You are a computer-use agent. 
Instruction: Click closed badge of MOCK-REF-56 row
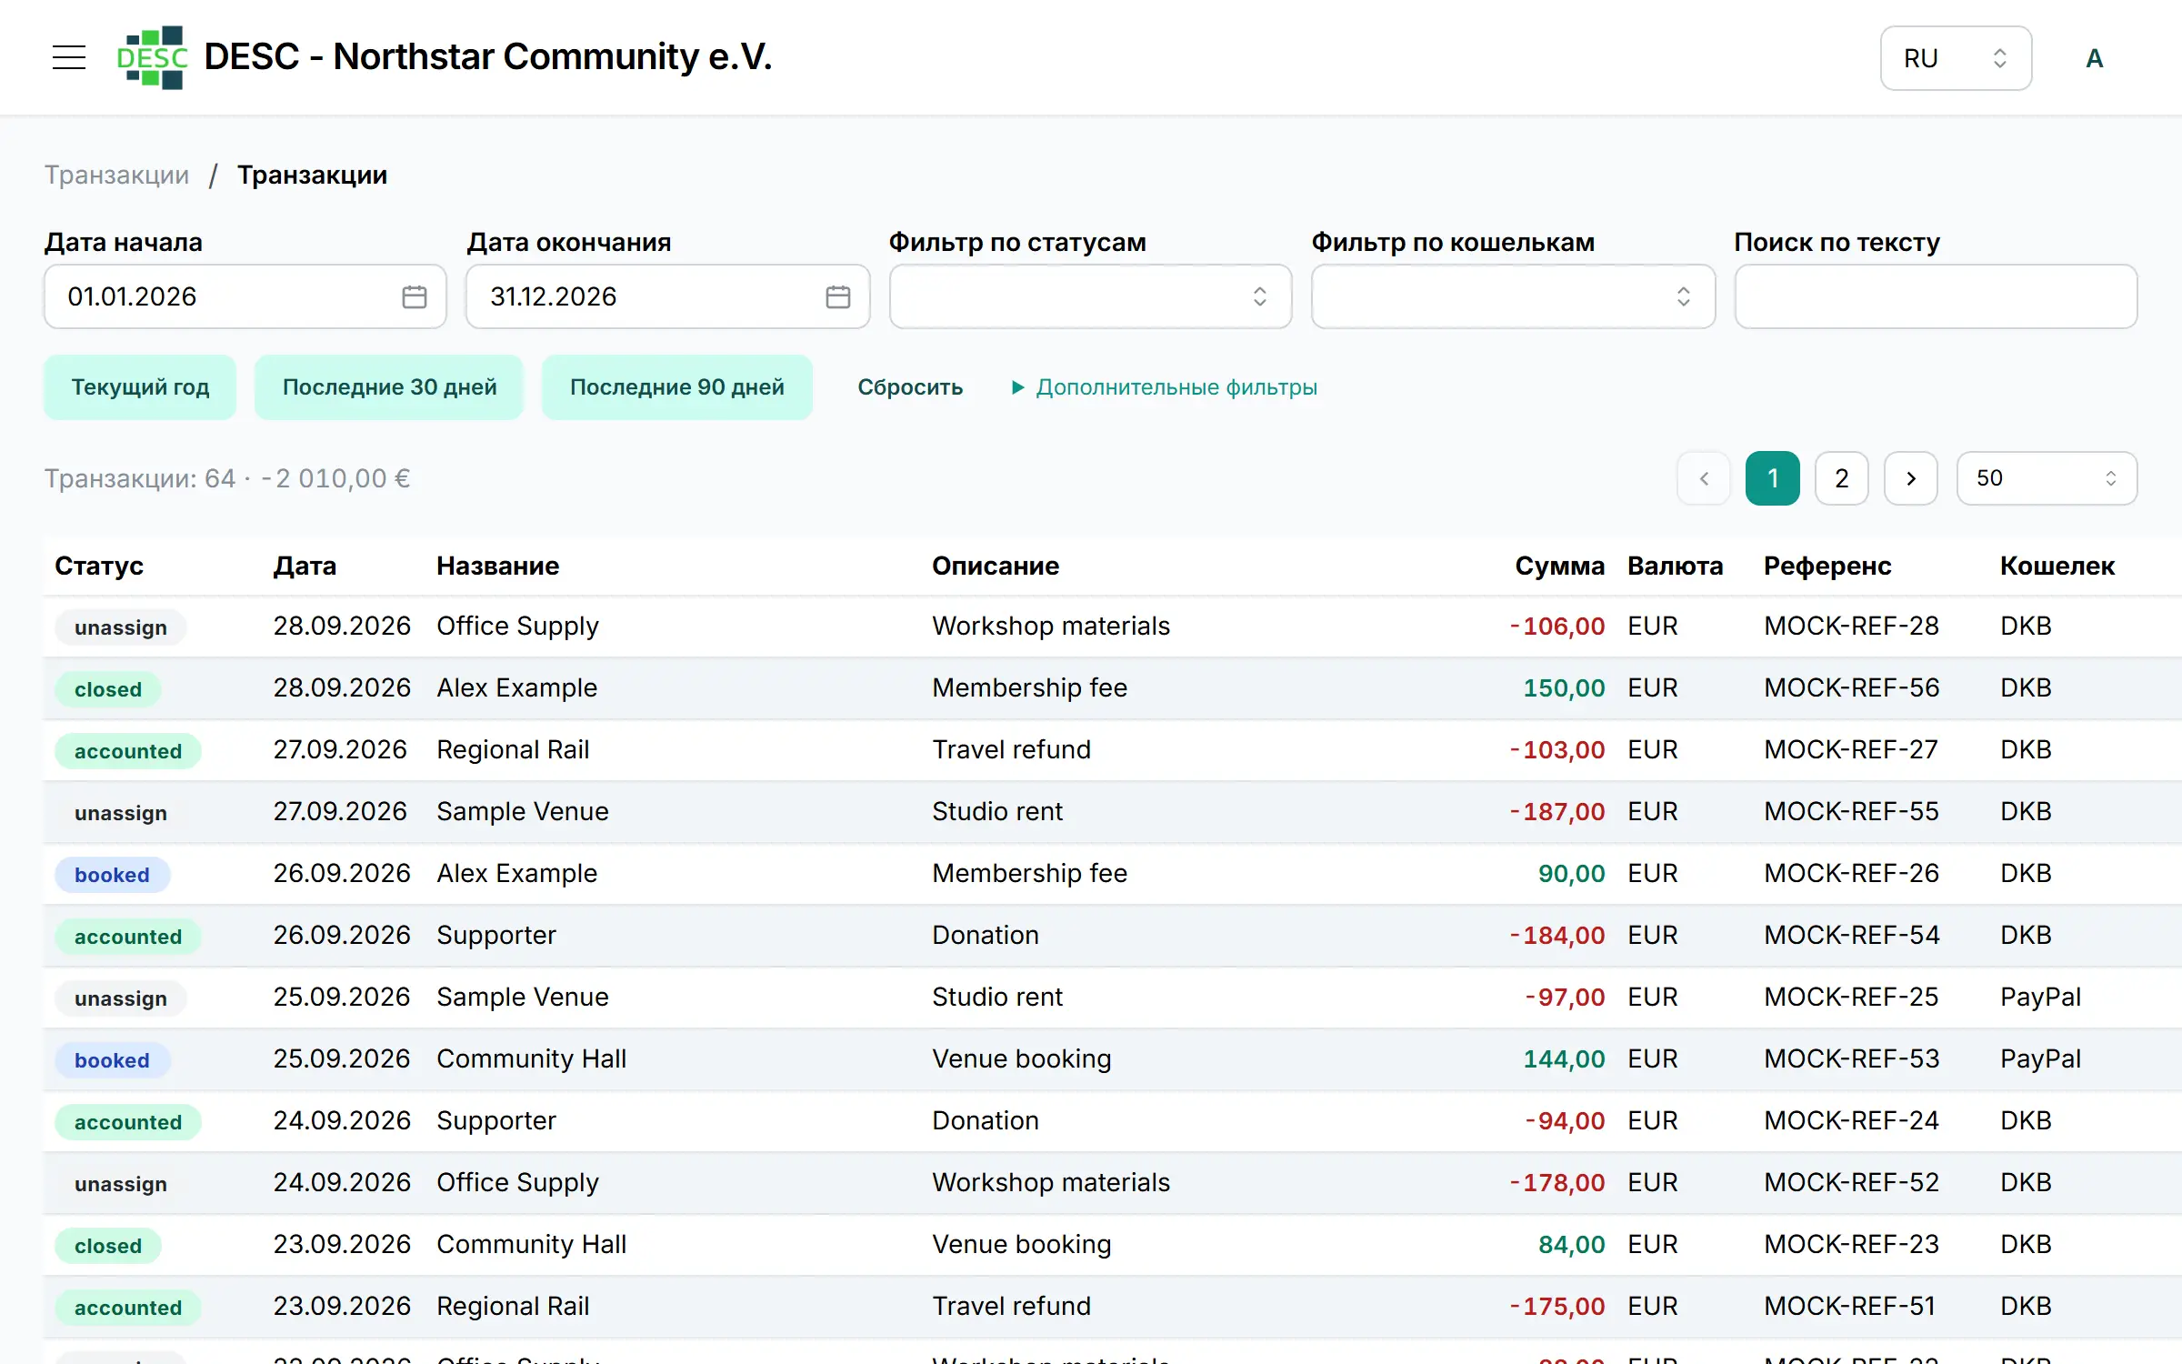[x=108, y=689]
